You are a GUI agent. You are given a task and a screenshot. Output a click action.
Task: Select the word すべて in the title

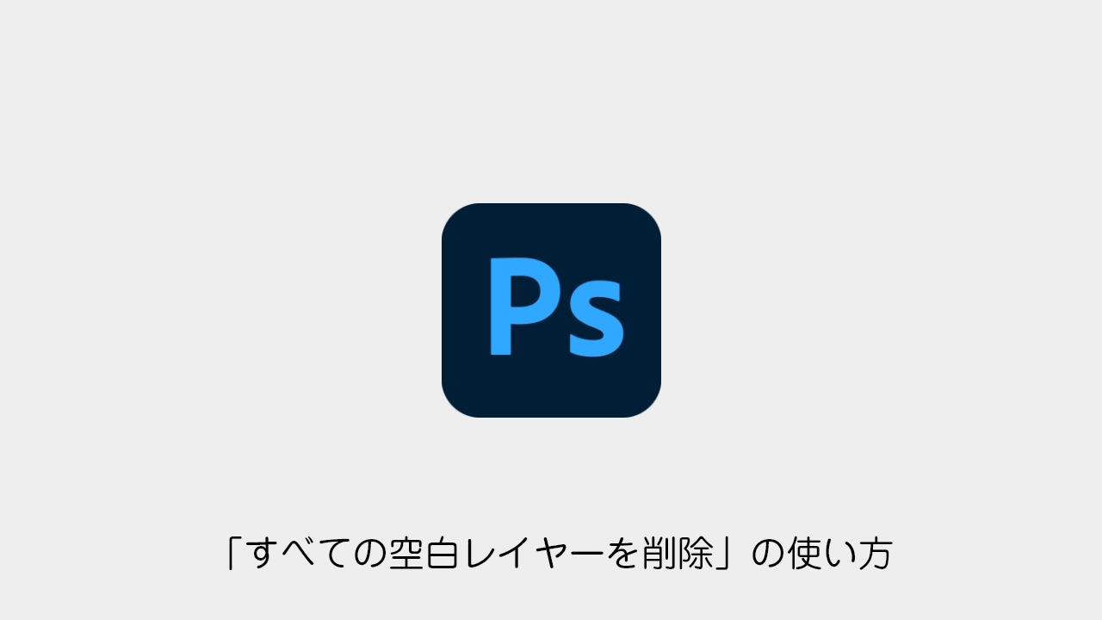coord(296,554)
